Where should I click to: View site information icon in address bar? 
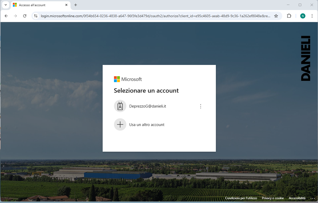36,16
